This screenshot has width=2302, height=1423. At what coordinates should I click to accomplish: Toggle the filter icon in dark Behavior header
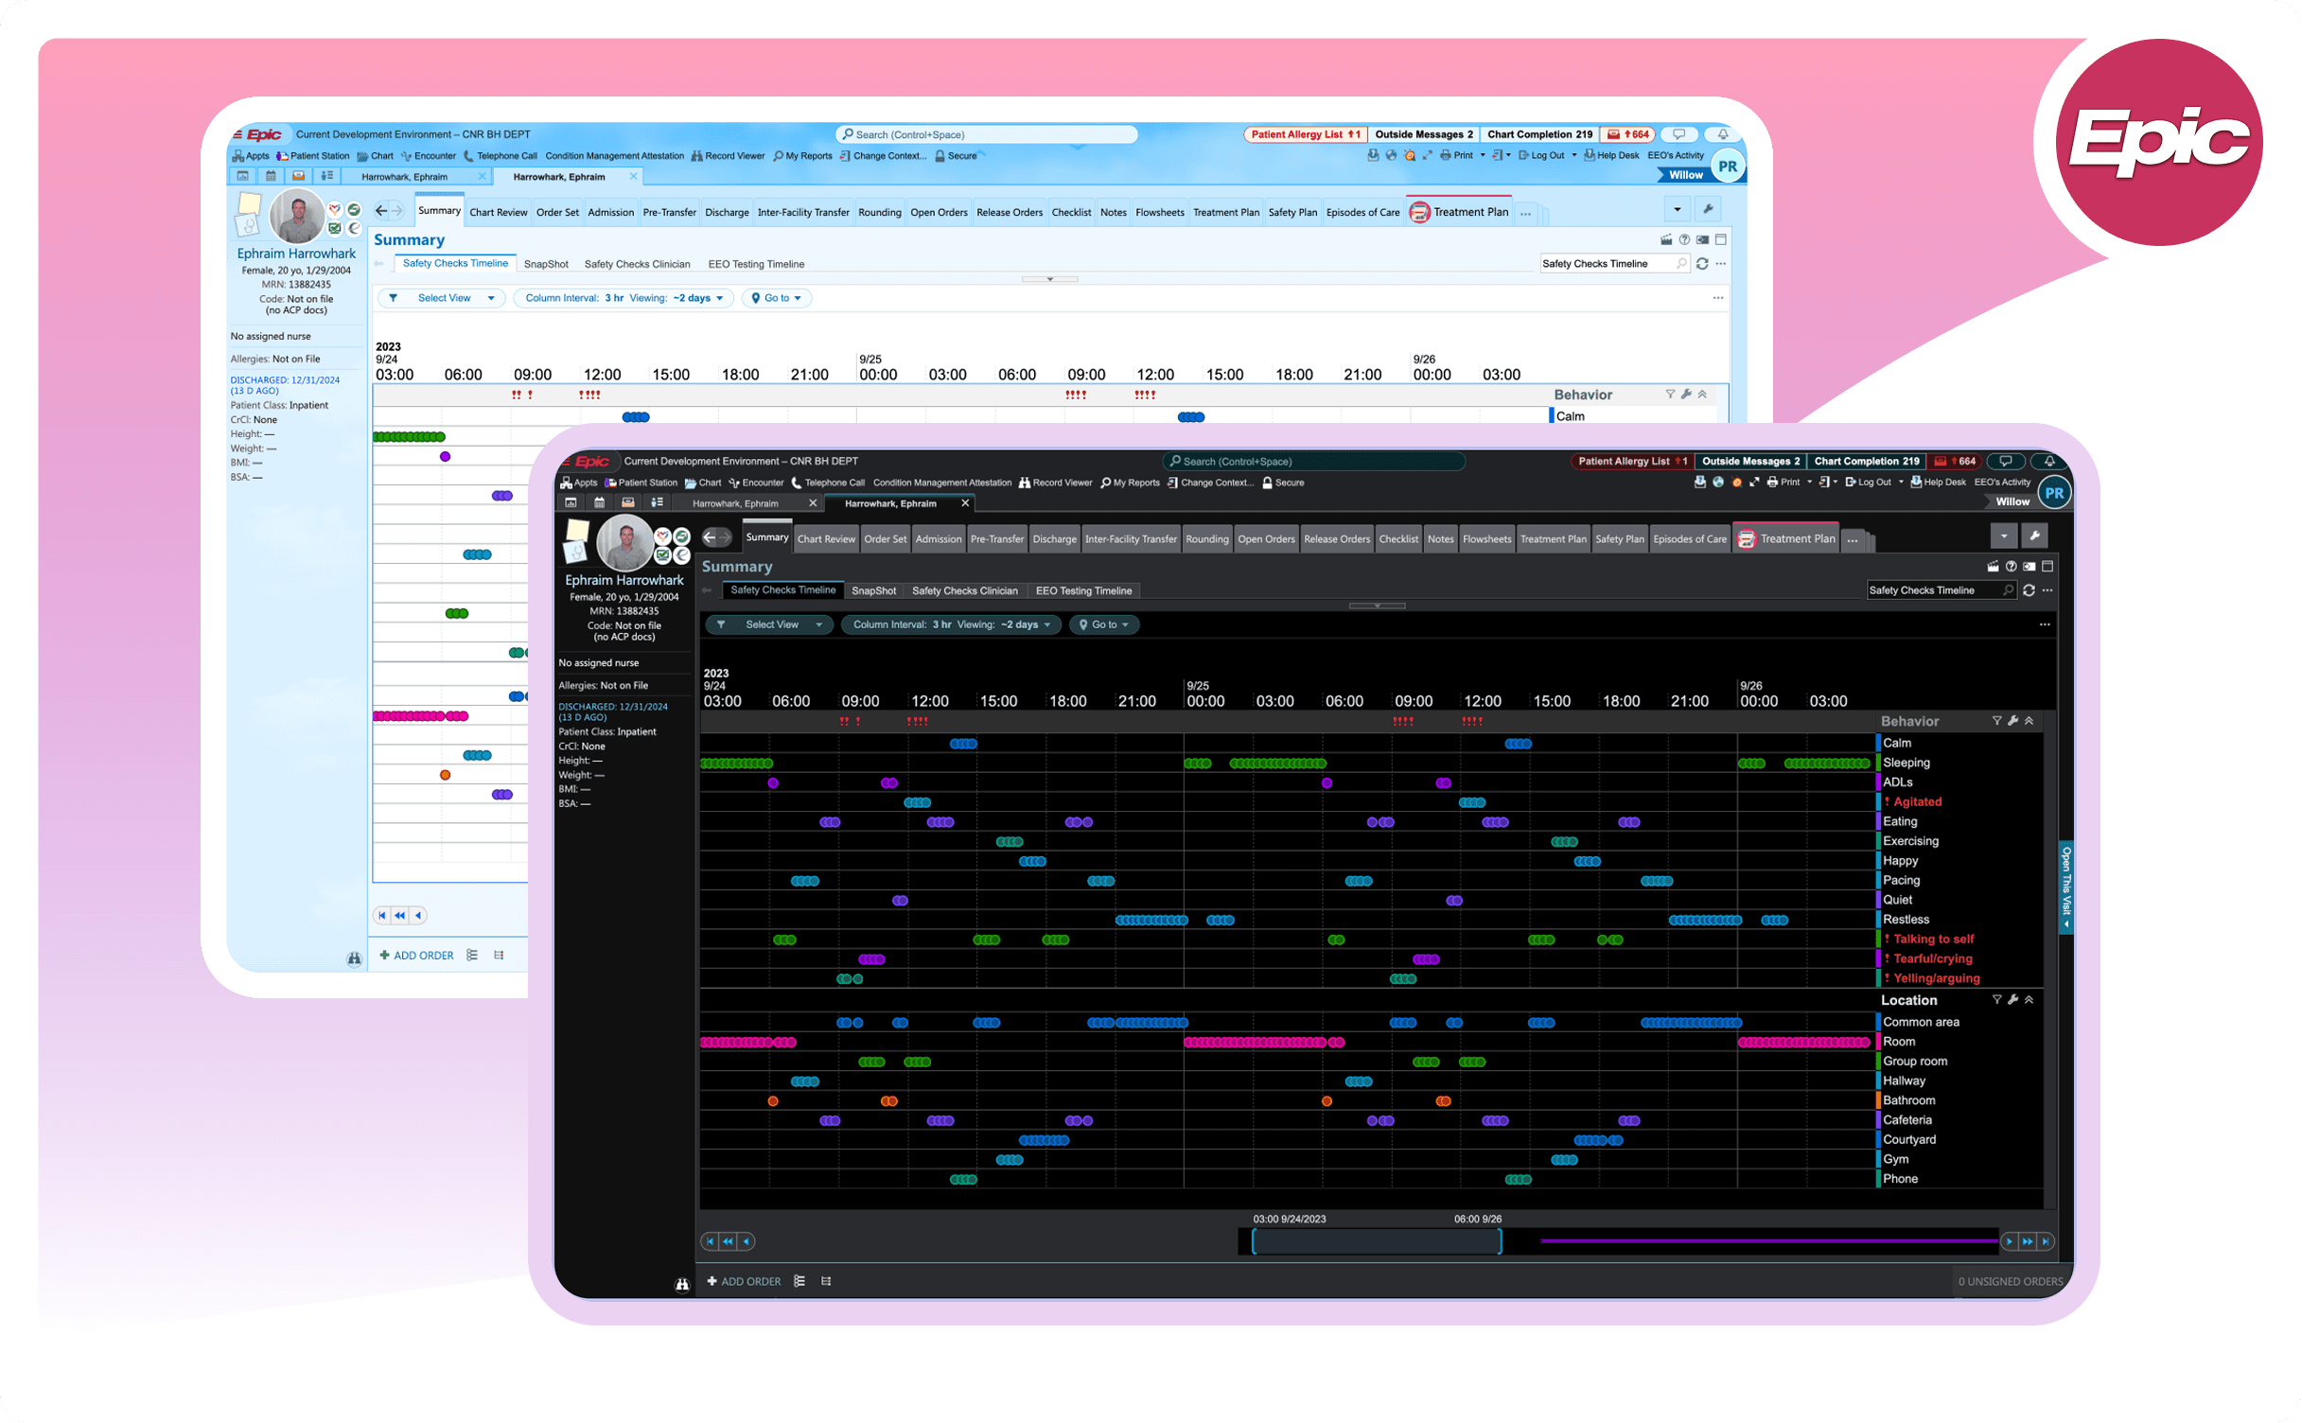[x=1996, y=721]
